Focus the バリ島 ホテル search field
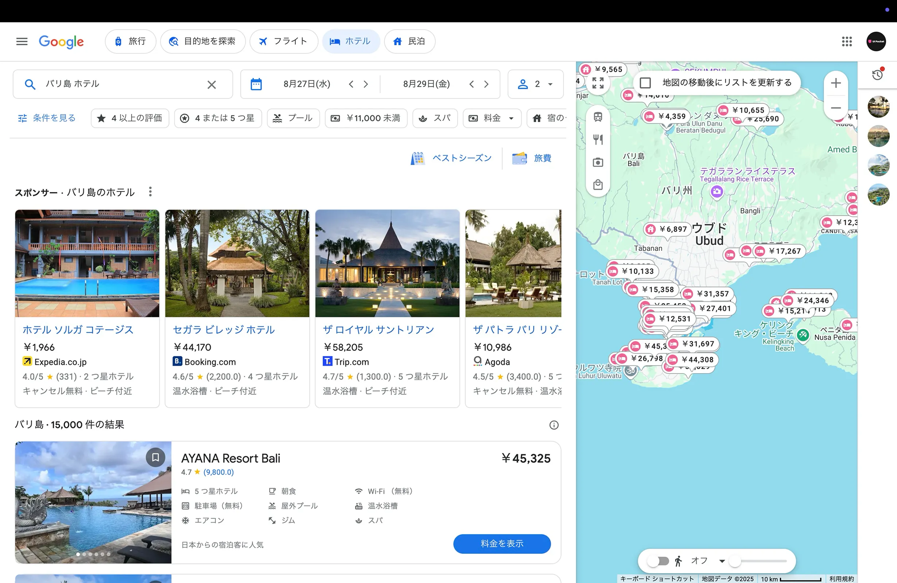897x583 pixels. 123,84
